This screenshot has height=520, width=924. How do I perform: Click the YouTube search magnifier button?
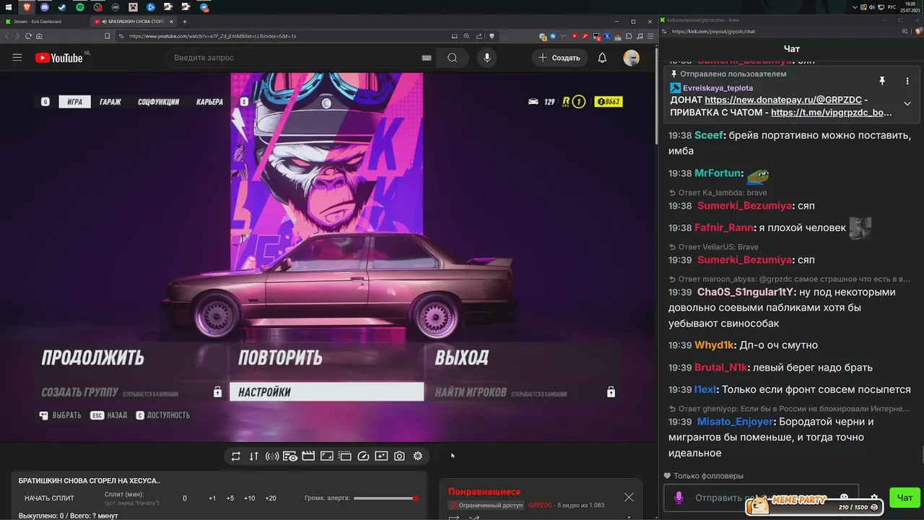[452, 58]
